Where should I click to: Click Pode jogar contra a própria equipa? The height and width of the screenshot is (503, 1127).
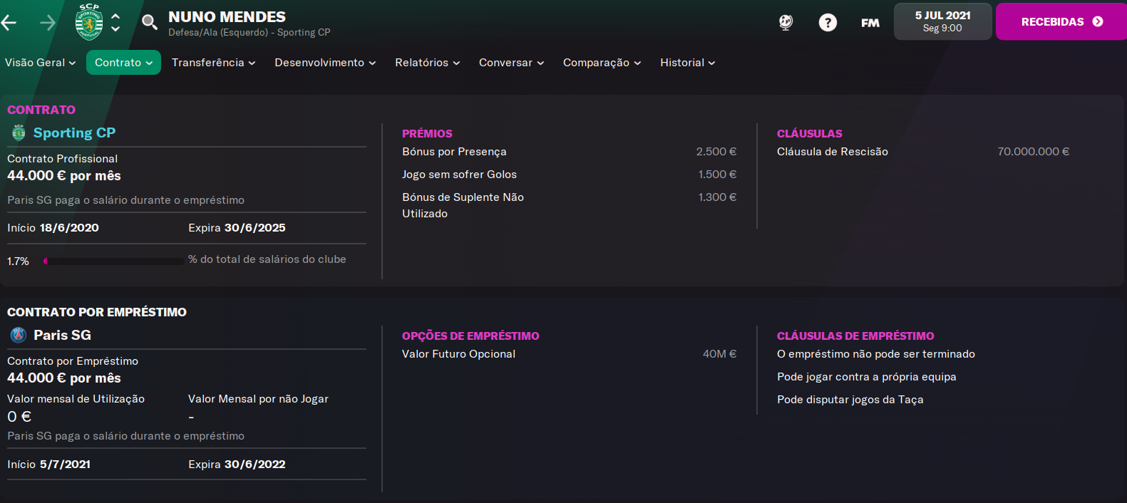pos(867,377)
